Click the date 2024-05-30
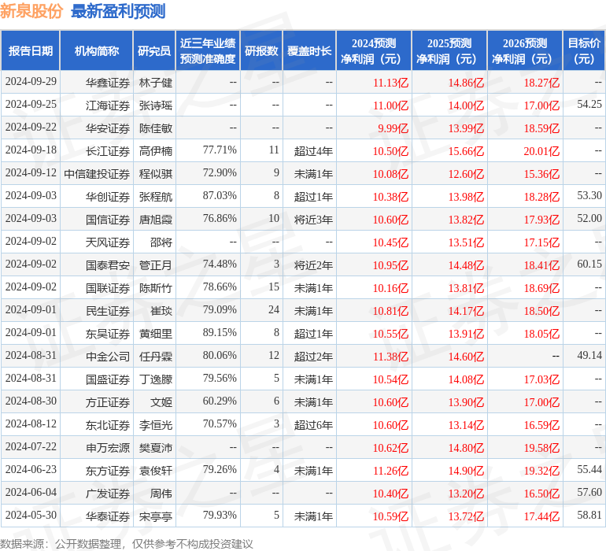 (x=31, y=515)
